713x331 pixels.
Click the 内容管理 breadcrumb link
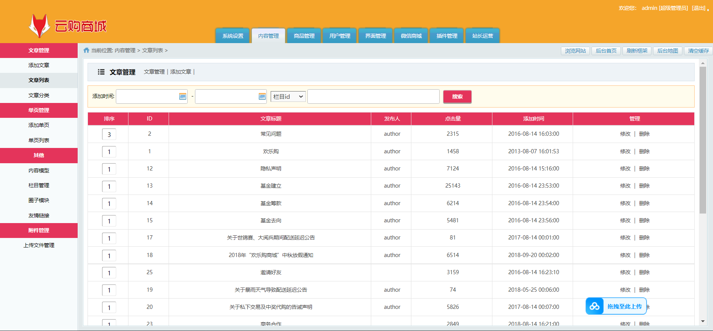pyautogui.click(x=125, y=50)
